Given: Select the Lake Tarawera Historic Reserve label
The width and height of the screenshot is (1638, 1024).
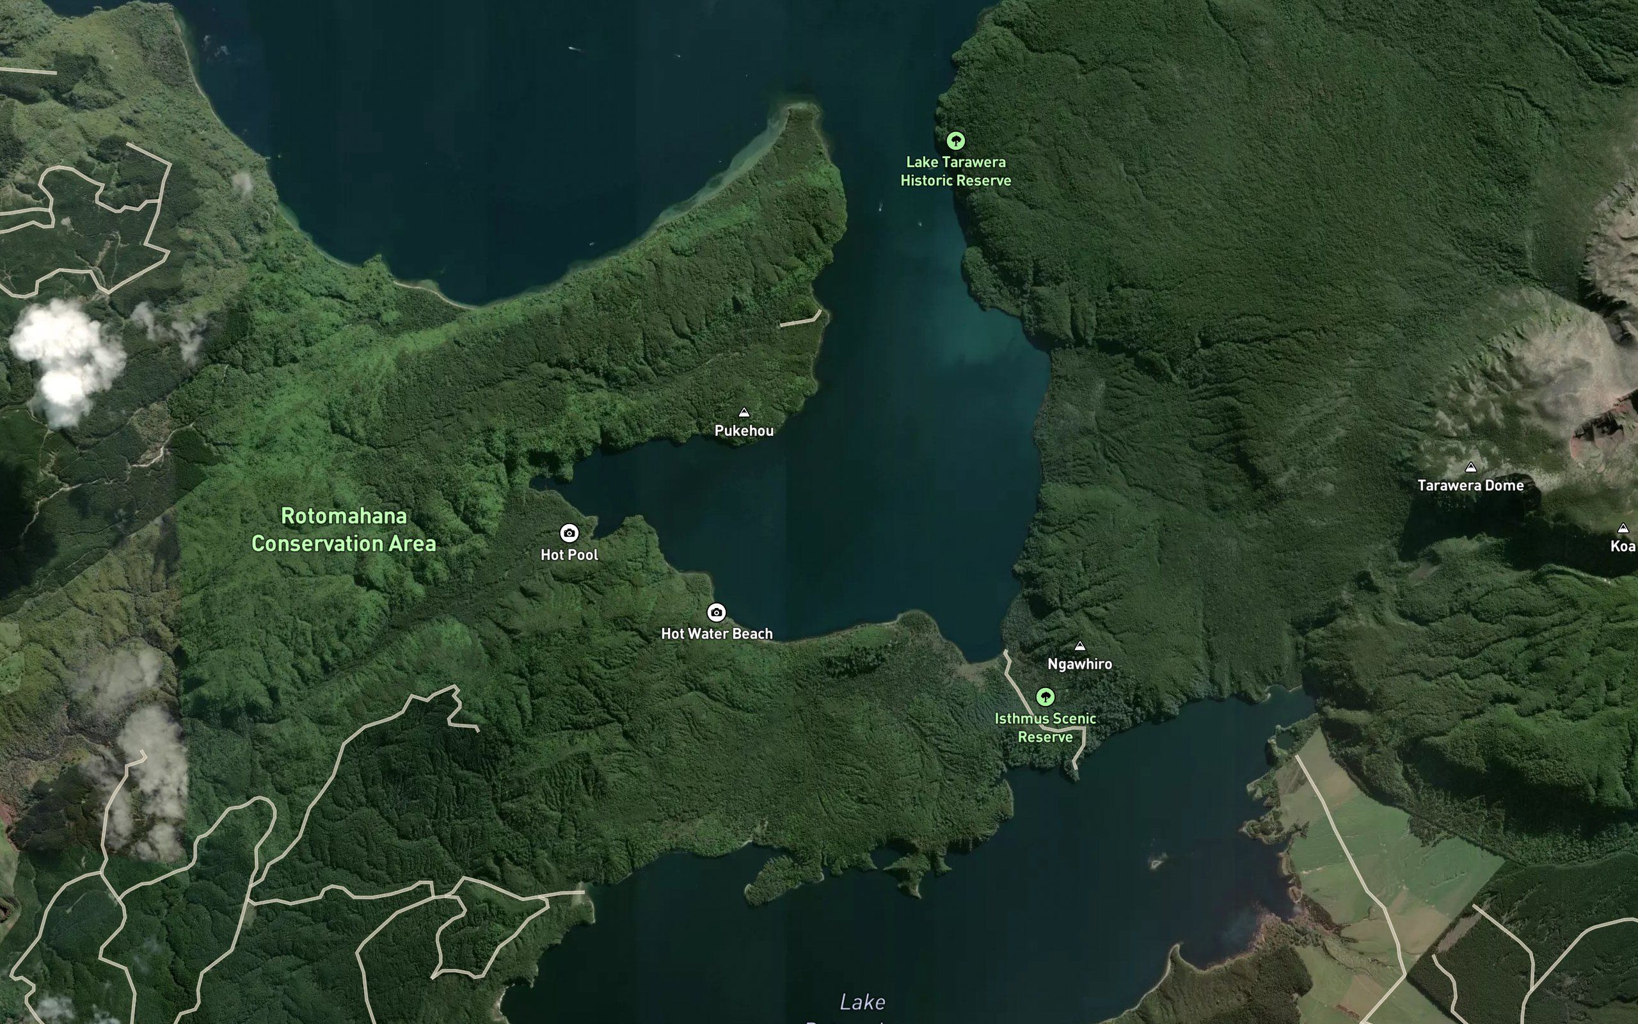Looking at the screenshot, I should point(956,172).
